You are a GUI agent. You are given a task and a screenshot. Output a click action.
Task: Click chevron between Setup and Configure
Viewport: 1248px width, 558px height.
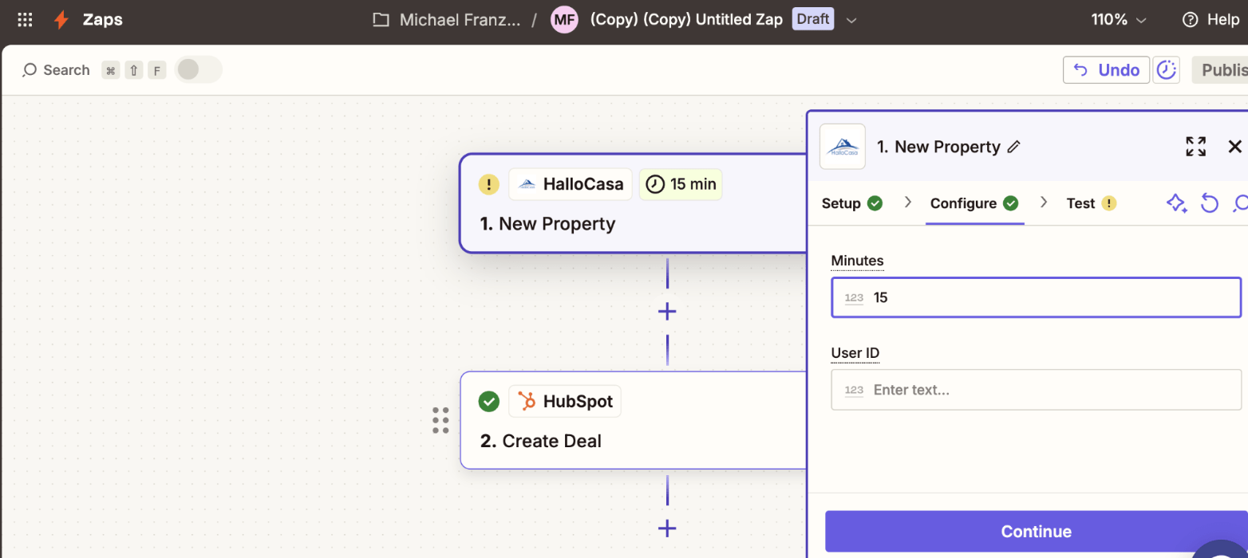click(907, 202)
